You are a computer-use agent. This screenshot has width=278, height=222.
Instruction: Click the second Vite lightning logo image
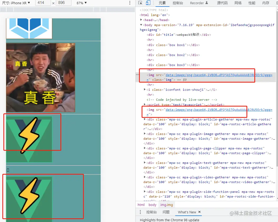click(x=29, y=199)
